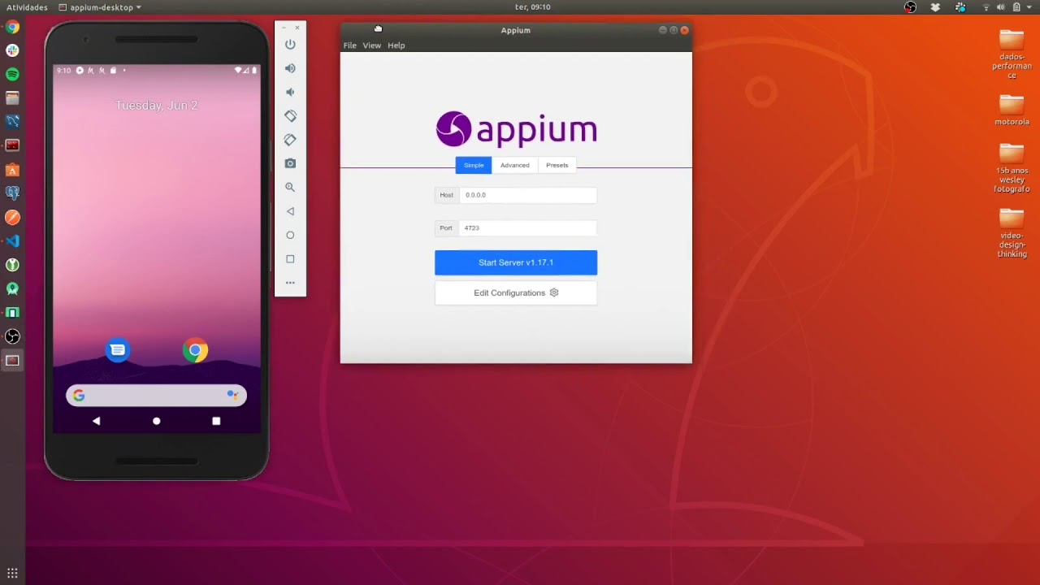Tap the Google search bar on phone
1040x585 pixels.
[156, 396]
